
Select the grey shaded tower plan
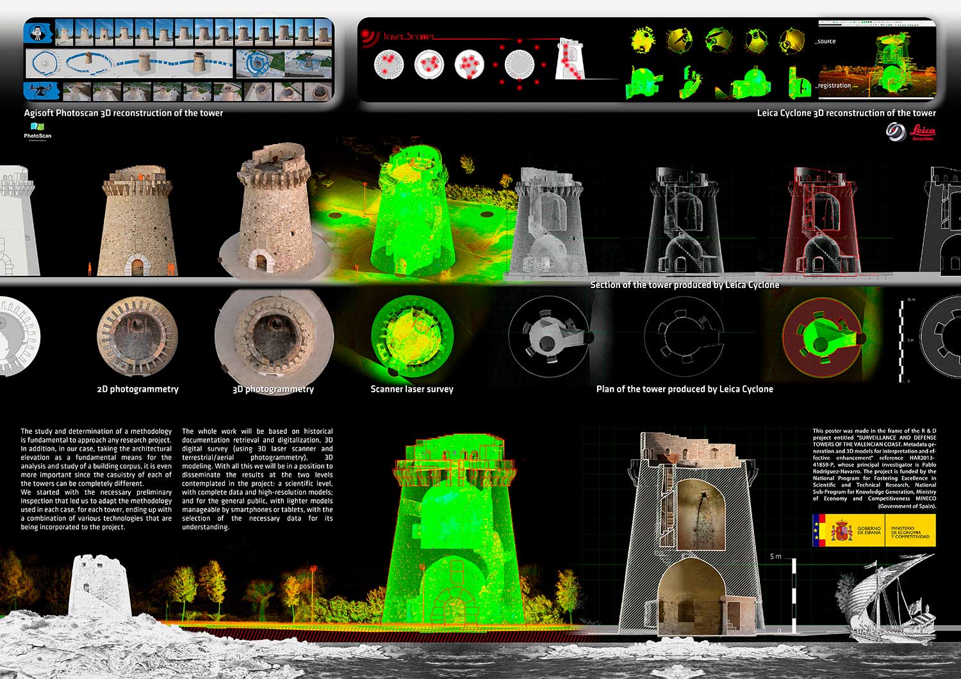point(550,336)
